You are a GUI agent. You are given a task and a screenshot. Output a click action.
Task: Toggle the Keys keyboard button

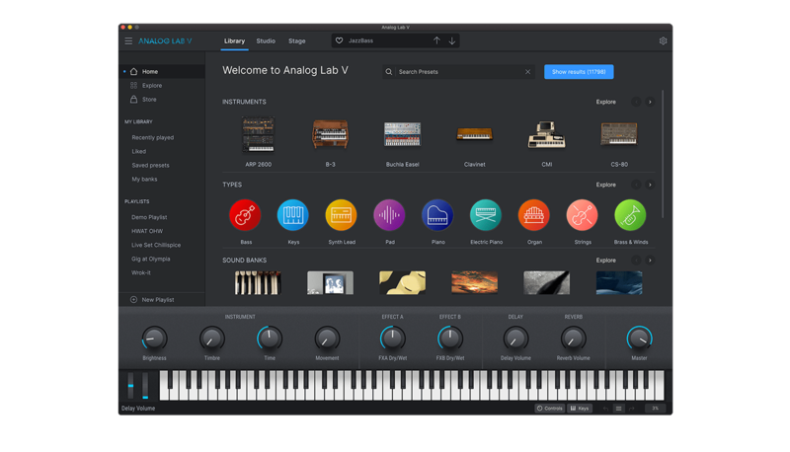(x=580, y=409)
